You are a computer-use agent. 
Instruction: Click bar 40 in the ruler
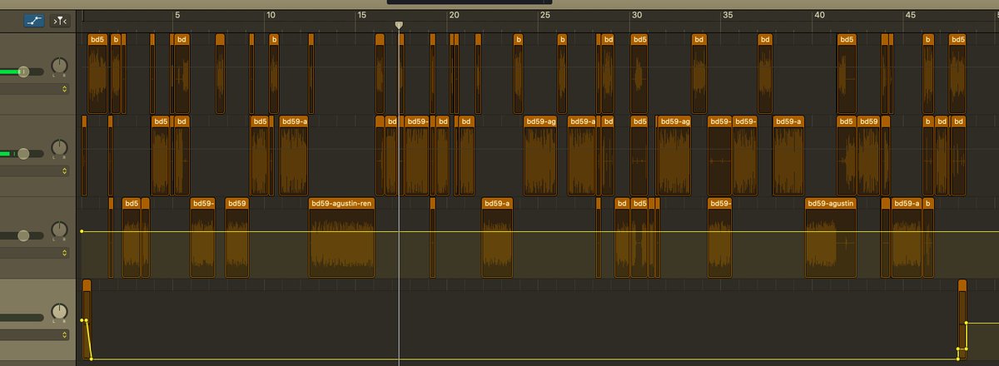click(820, 15)
